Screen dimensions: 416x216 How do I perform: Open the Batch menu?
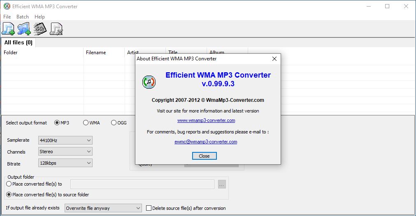pos(23,17)
